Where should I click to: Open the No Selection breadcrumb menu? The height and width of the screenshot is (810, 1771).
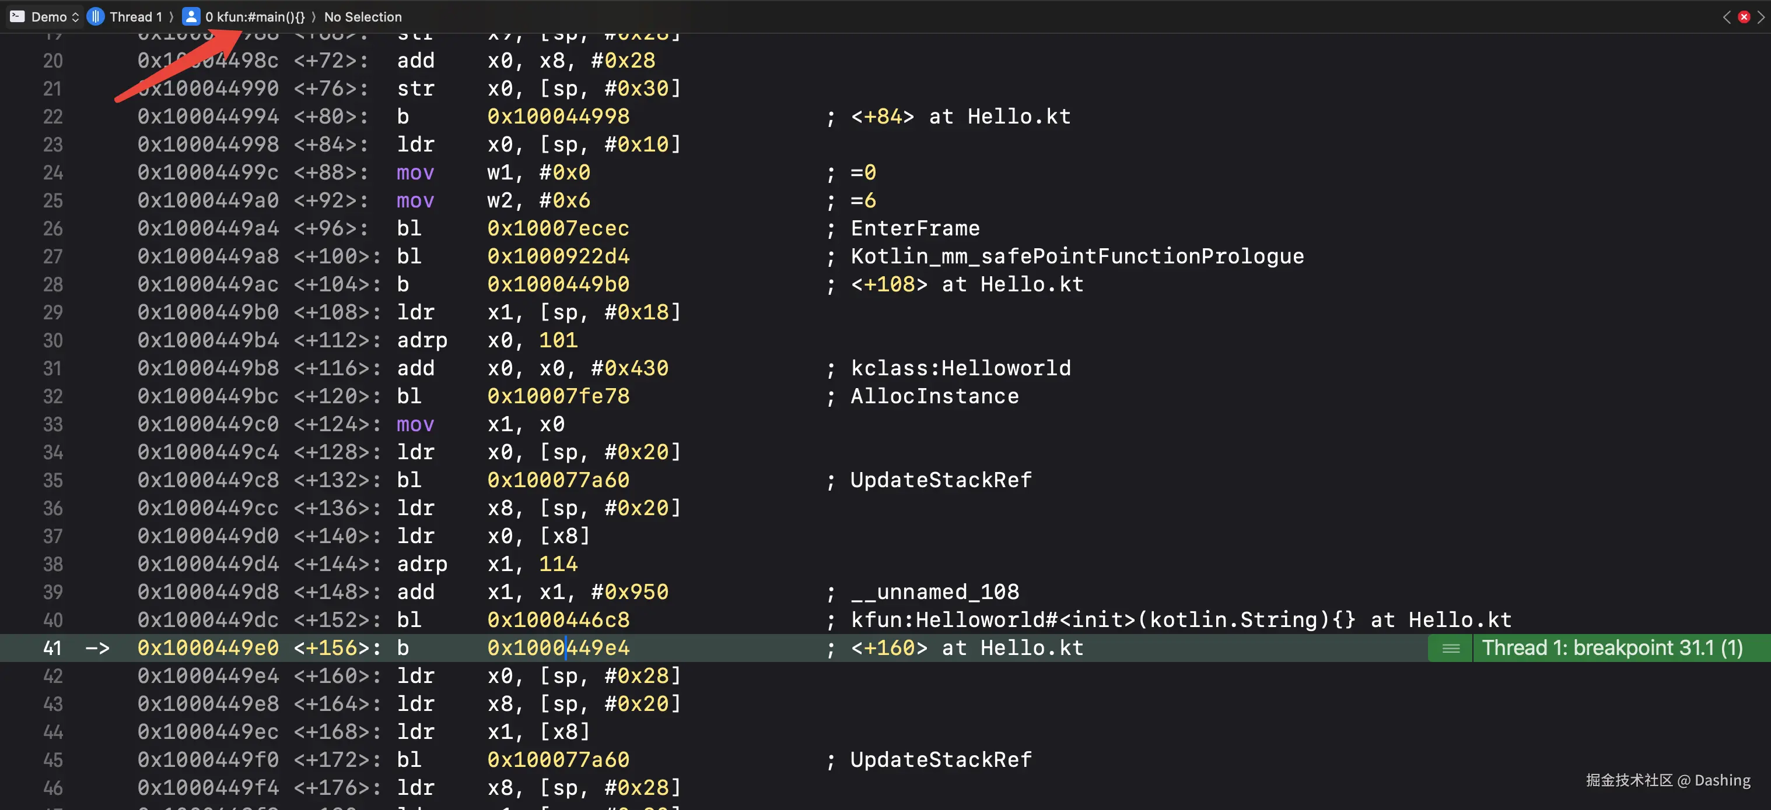pos(362,16)
